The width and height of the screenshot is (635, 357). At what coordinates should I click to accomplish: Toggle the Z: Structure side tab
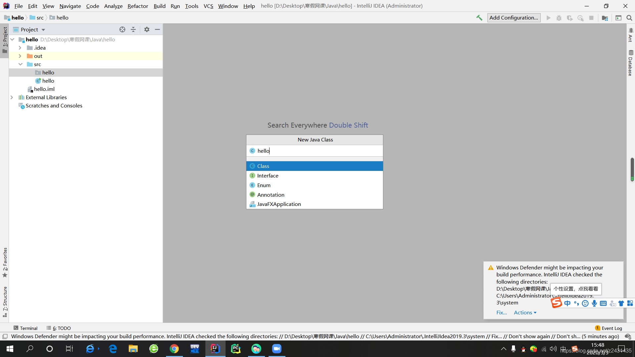coord(5,302)
